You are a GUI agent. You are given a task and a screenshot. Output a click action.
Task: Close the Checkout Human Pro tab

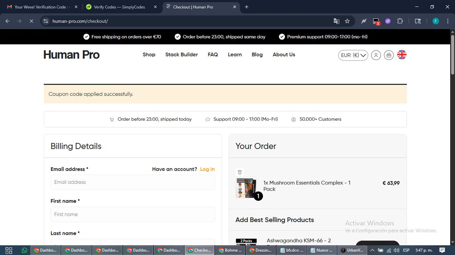234,7
